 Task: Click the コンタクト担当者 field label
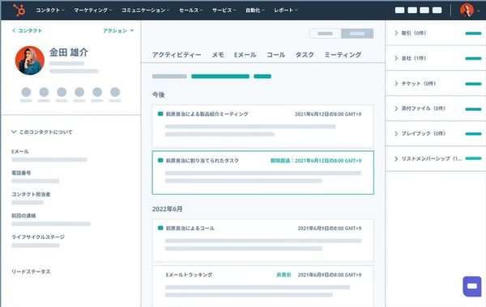tap(31, 194)
